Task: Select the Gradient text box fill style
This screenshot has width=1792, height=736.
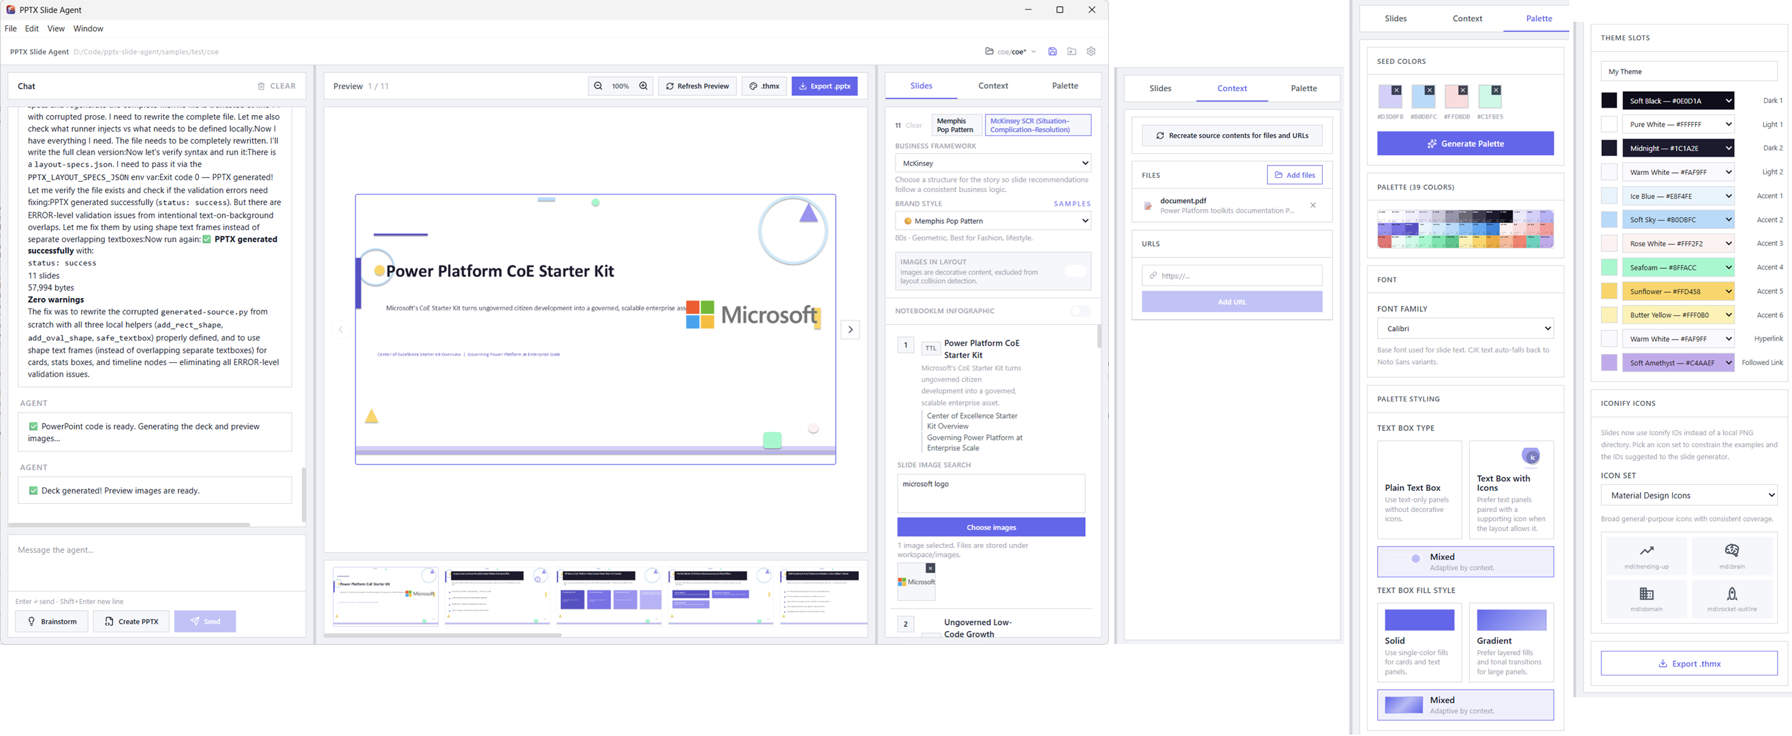Action: [x=1510, y=641]
